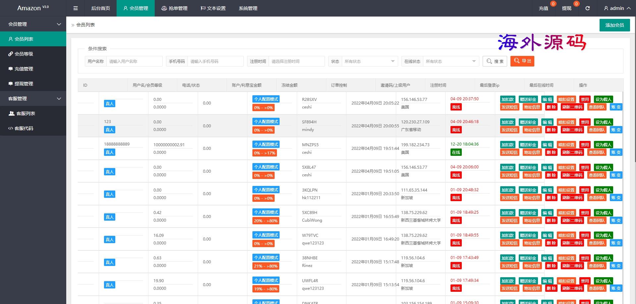
Task: Click 删除 for the 38NHBE row
Action: pos(551,266)
